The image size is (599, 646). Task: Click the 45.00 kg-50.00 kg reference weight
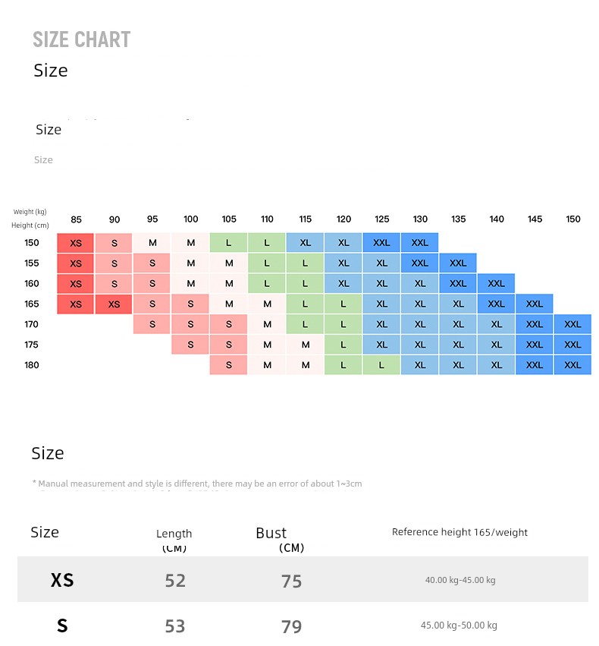(x=459, y=626)
